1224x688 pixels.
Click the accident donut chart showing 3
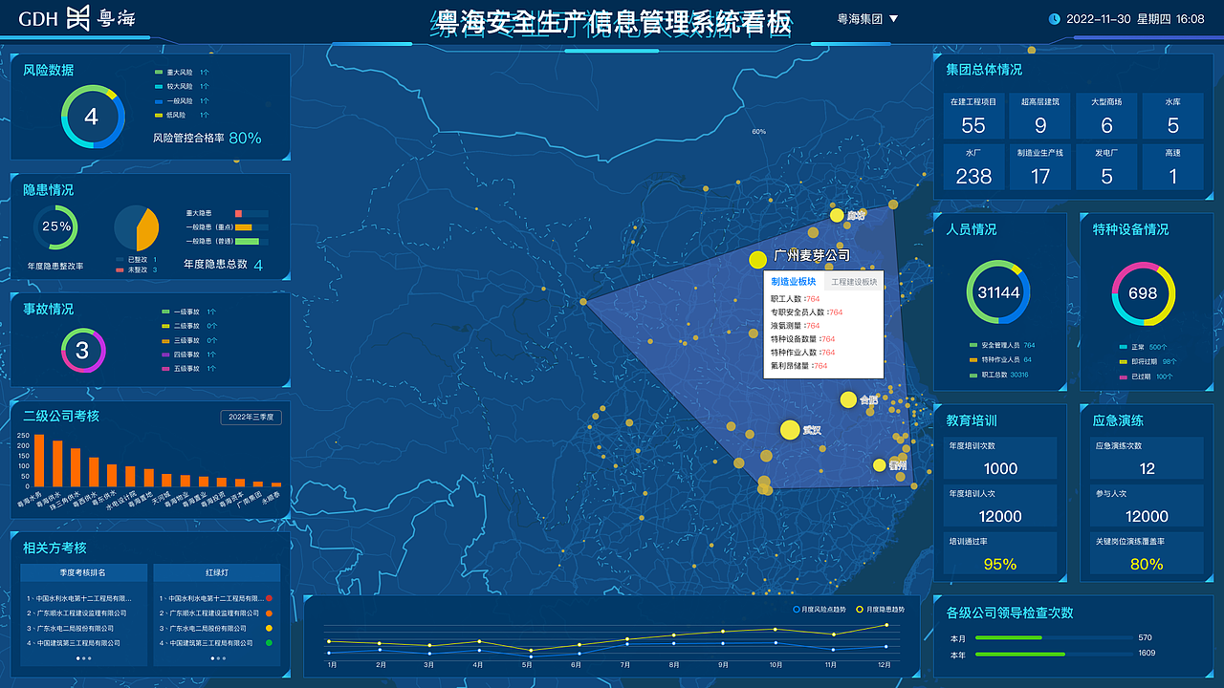coord(82,350)
